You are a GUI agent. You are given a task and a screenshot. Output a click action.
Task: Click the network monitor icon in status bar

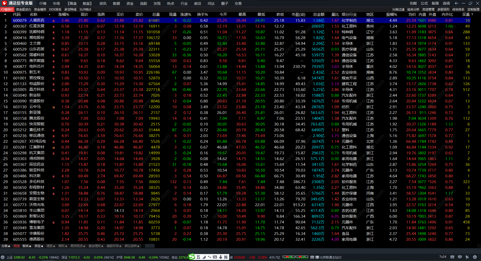pos(460,257)
